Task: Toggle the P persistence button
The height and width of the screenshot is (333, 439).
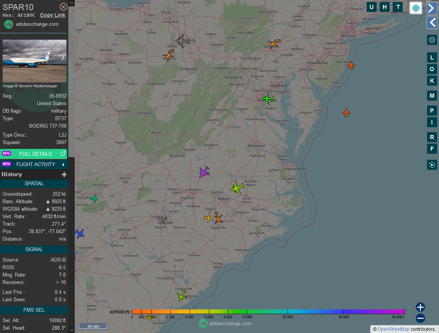Action: point(432,110)
